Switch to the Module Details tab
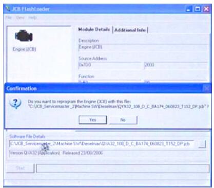 point(94,29)
